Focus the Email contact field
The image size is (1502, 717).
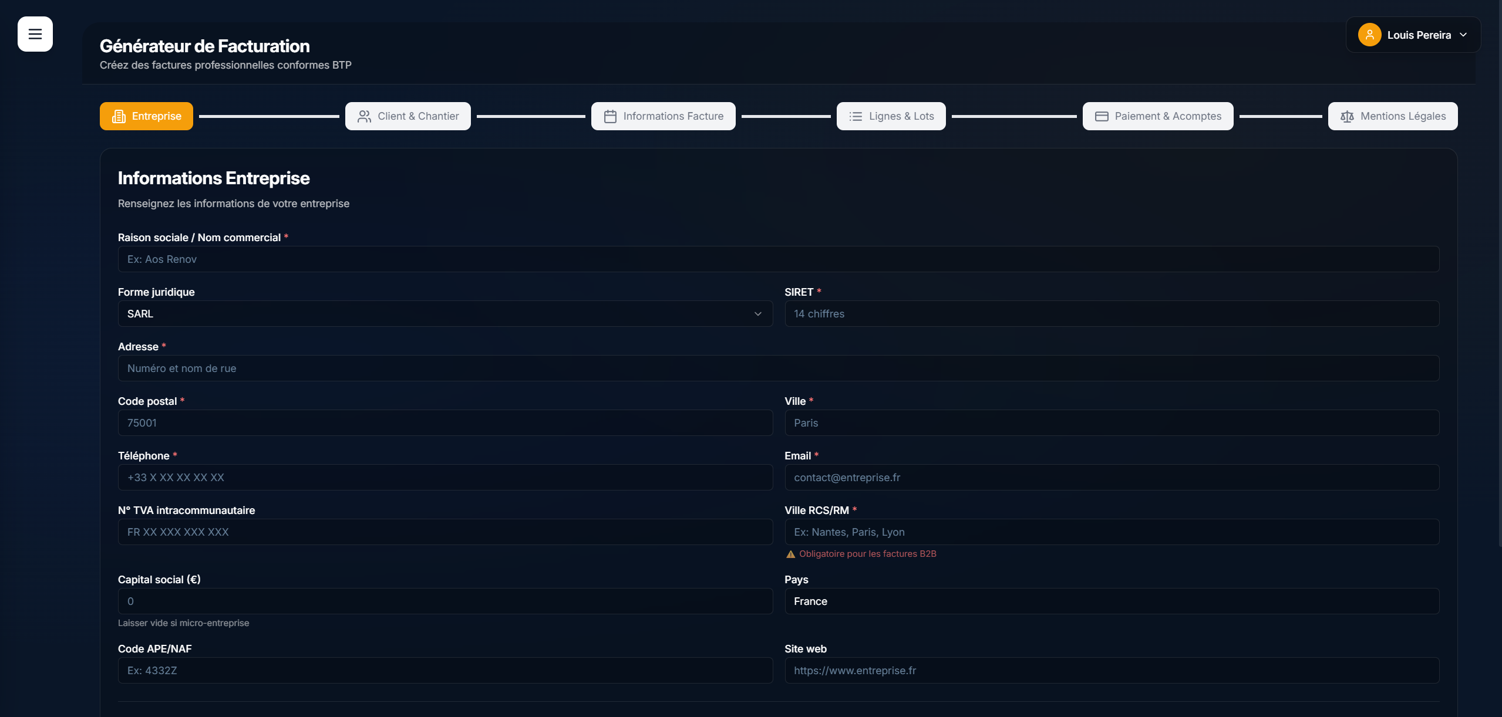pyautogui.click(x=1112, y=478)
